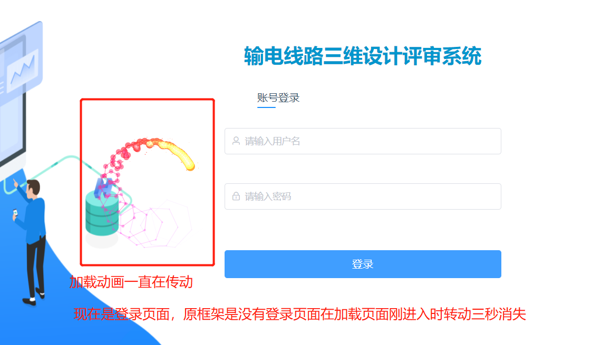Click the red note starting 现在是登录页面
611x345 pixels.
(x=299, y=314)
